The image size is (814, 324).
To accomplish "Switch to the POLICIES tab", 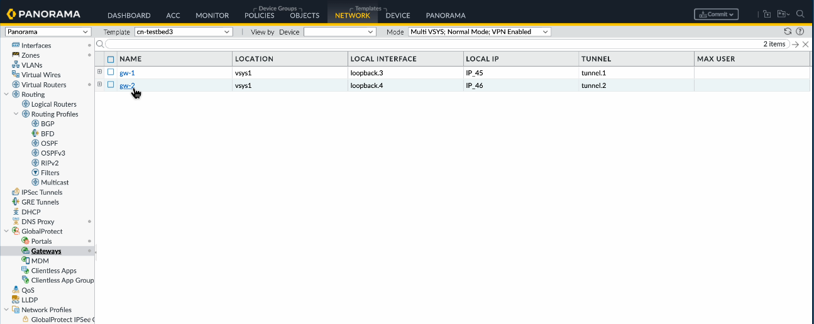I will tap(259, 15).
